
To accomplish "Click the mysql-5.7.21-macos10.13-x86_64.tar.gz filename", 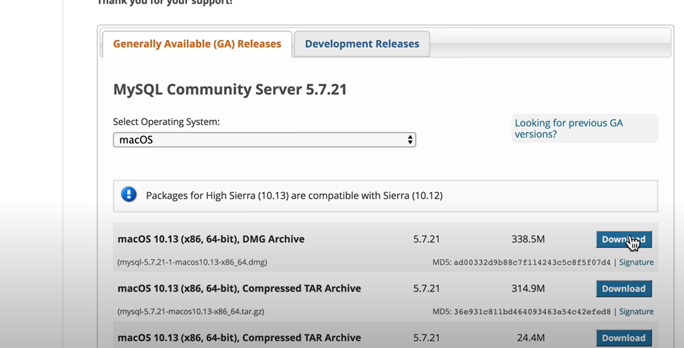I will click(191, 312).
